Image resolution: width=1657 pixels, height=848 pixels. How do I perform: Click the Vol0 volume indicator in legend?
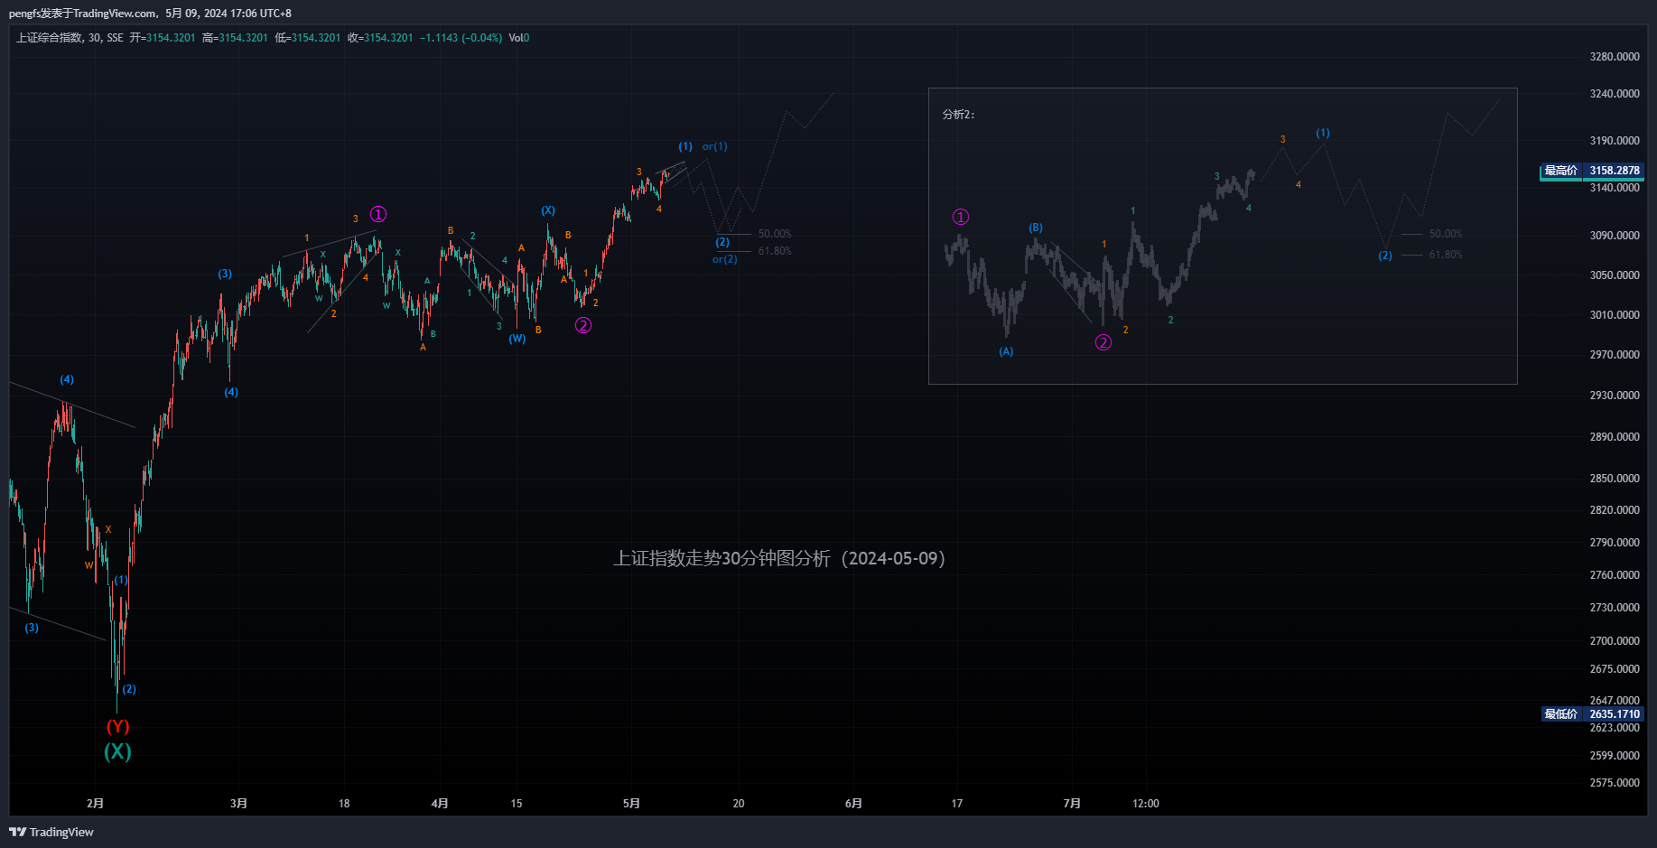click(x=519, y=38)
